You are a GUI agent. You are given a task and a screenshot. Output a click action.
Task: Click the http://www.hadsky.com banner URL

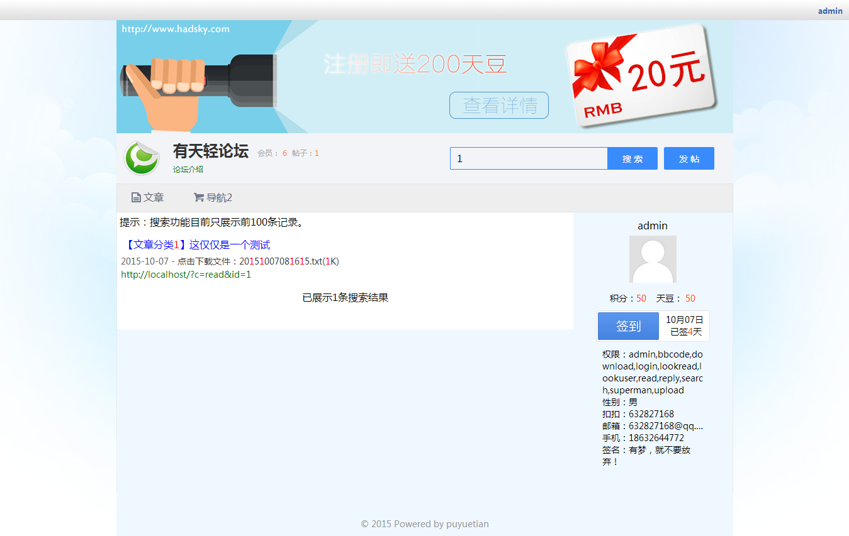point(176,29)
